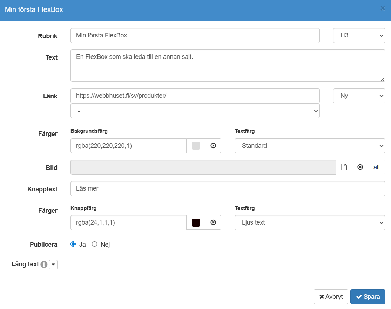Click into the Knapptext input field

pyautogui.click(x=228, y=188)
